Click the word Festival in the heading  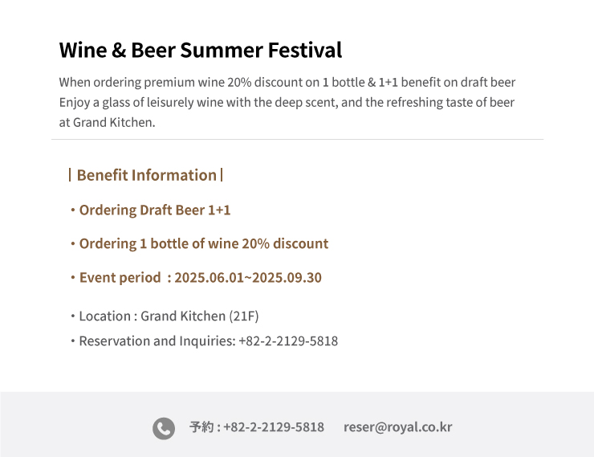click(305, 50)
